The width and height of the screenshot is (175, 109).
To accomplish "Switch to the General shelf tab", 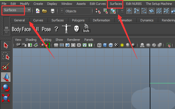I will click(x=19, y=20).
